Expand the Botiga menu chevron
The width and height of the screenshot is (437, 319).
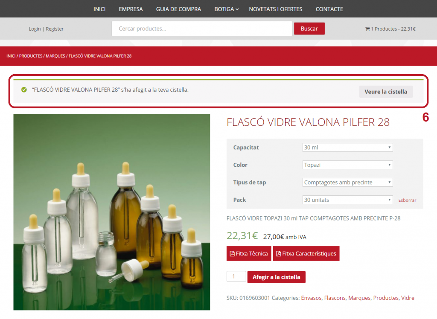[237, 9]
